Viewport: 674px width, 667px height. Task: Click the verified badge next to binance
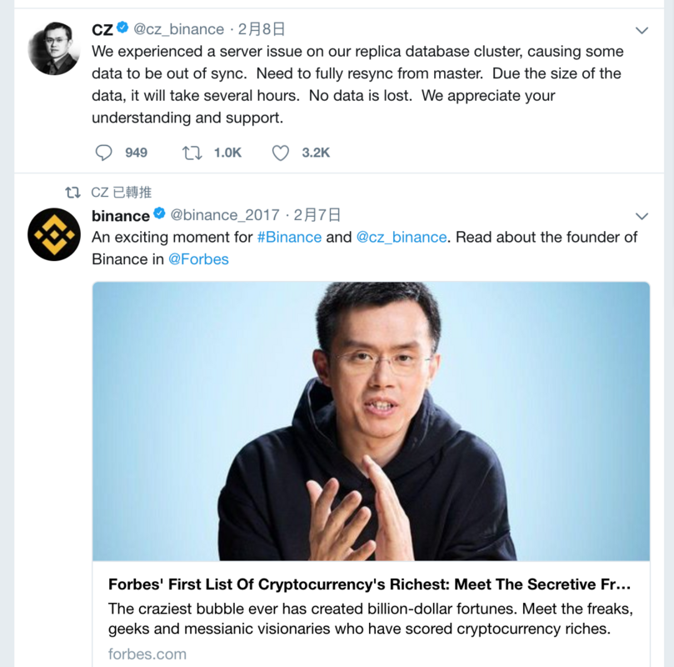tap(159, 213)
